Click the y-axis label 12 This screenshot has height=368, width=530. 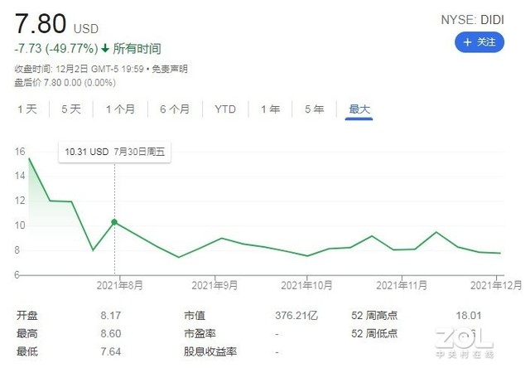click(20, 201)
